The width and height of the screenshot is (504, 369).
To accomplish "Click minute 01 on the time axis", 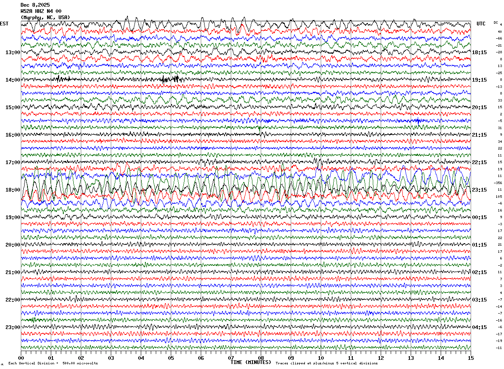I will (51, 358).
